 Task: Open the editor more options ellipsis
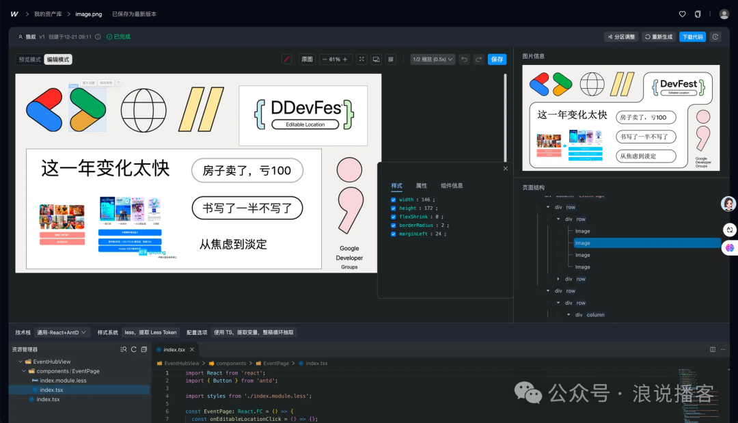723,350
